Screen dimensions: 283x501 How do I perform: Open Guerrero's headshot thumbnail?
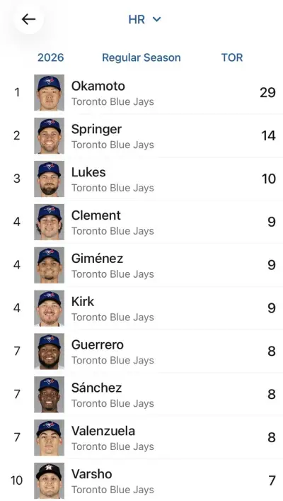(49, 351)
